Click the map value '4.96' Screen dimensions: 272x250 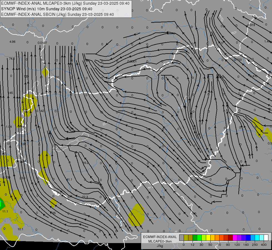[13, 42]
